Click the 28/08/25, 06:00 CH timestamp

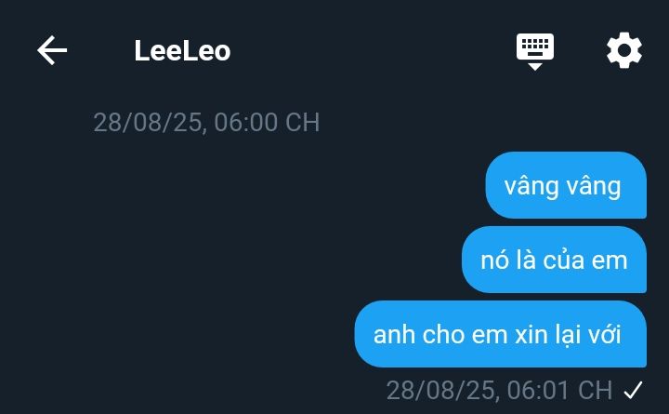pos(206,122)
